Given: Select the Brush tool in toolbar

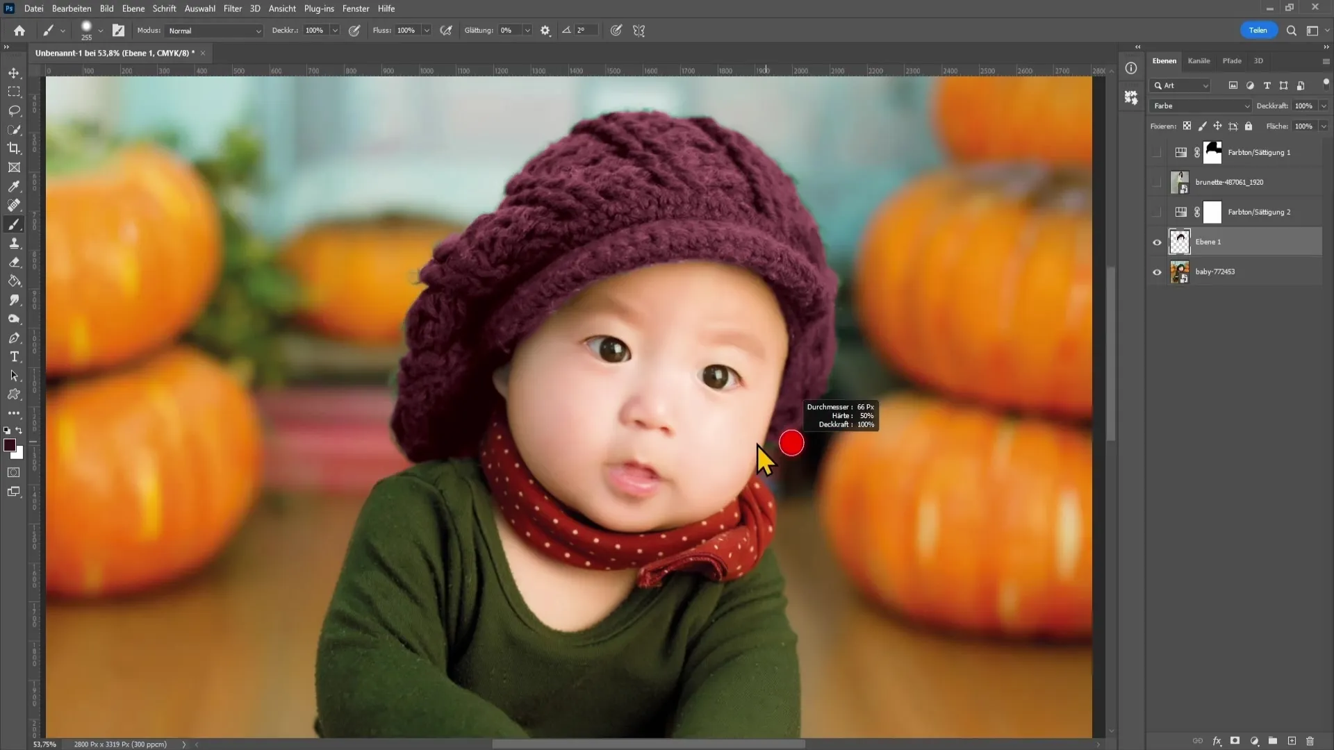Looking at the screenshot, I should pyautogui.click(x=14, y=224).
